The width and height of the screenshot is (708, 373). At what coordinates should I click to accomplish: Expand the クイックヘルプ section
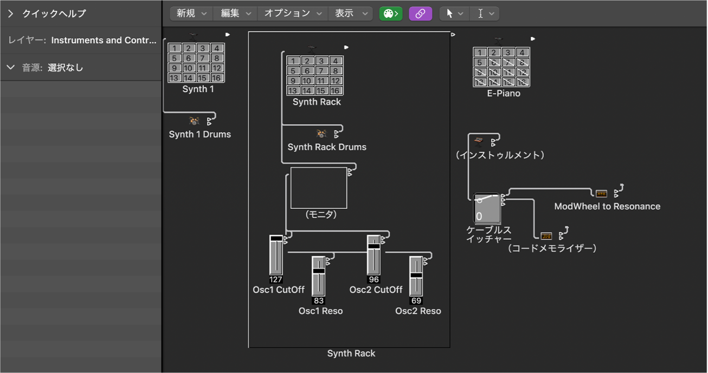tap(10, 15)
